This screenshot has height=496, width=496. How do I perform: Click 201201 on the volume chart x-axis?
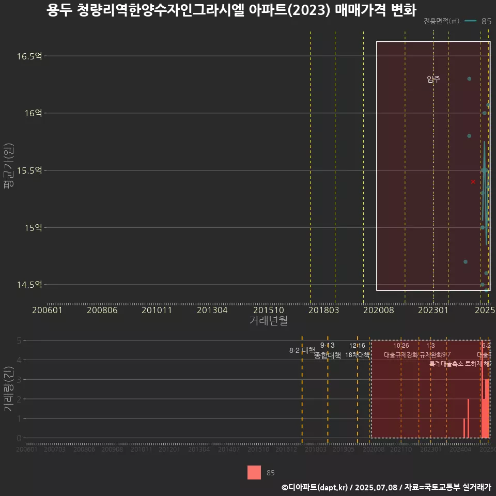(169, 449)
